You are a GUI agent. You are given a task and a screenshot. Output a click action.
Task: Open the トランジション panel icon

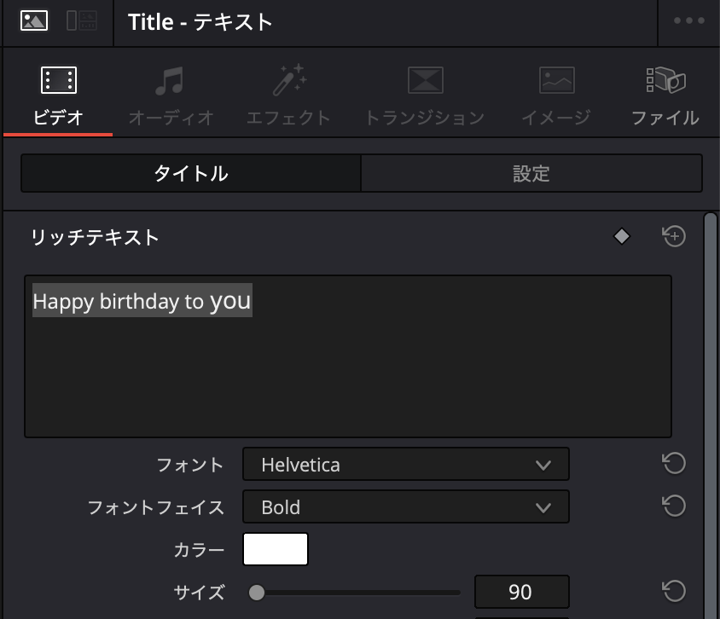pyautogui.click(x=426, y=80)
